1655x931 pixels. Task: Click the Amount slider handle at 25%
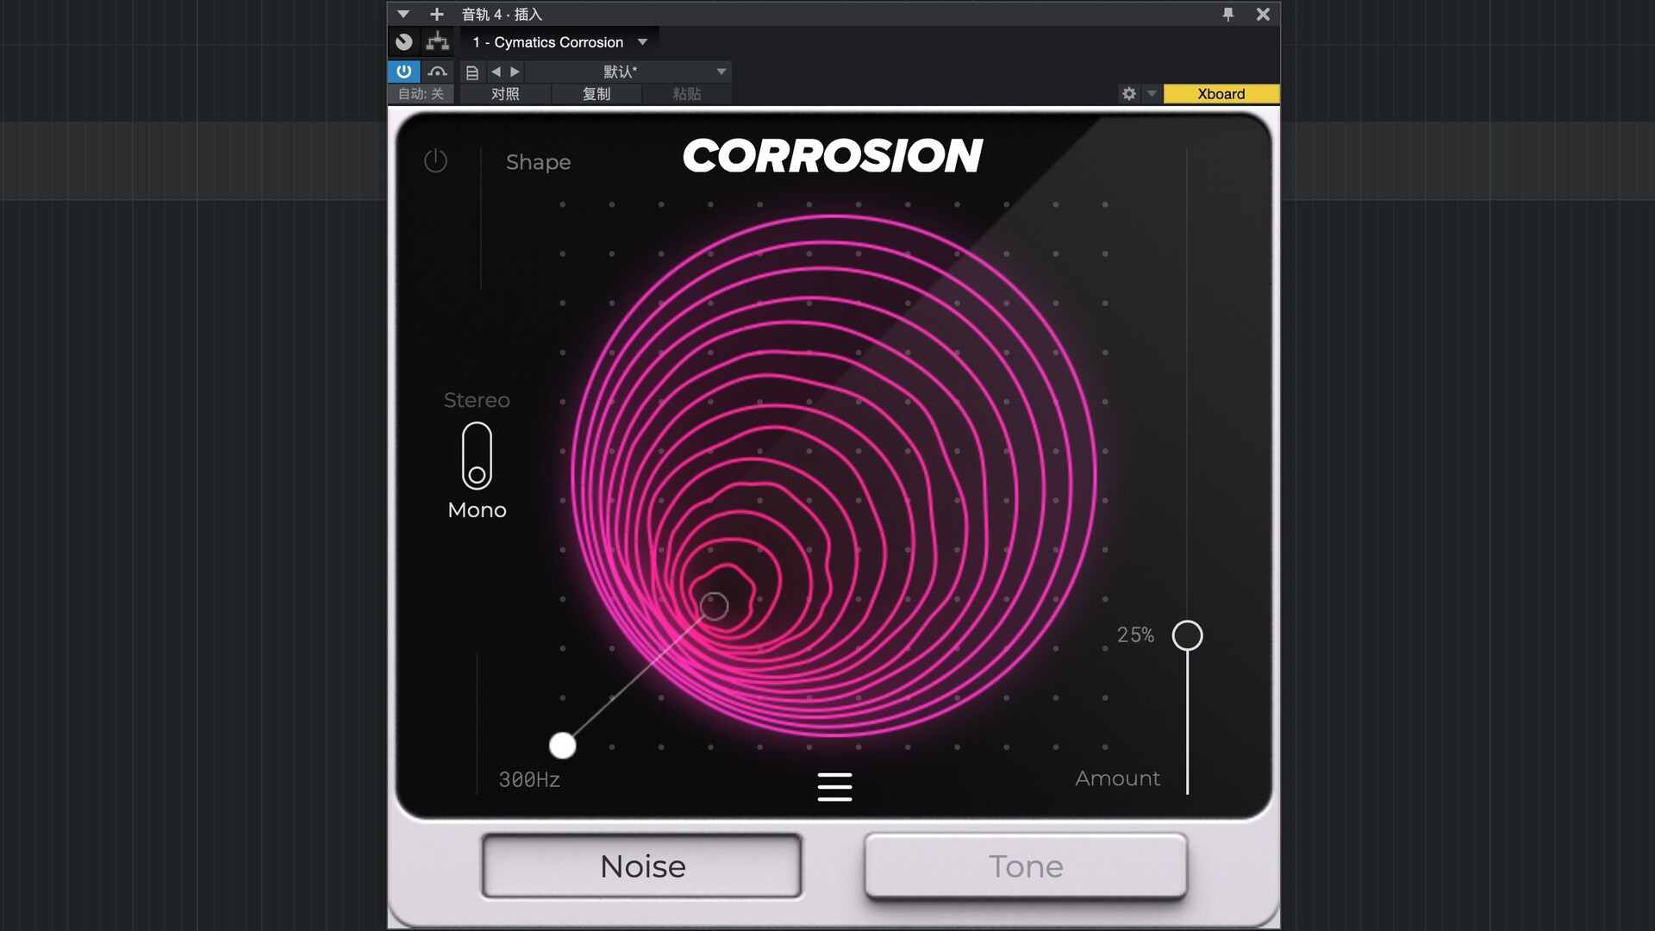point(1187,635)
